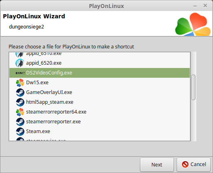This screenshot has height=173, width=213.
Task: Click the clover icon beside steamerrorreporter64.exe
Action: [x=20, y=112]
